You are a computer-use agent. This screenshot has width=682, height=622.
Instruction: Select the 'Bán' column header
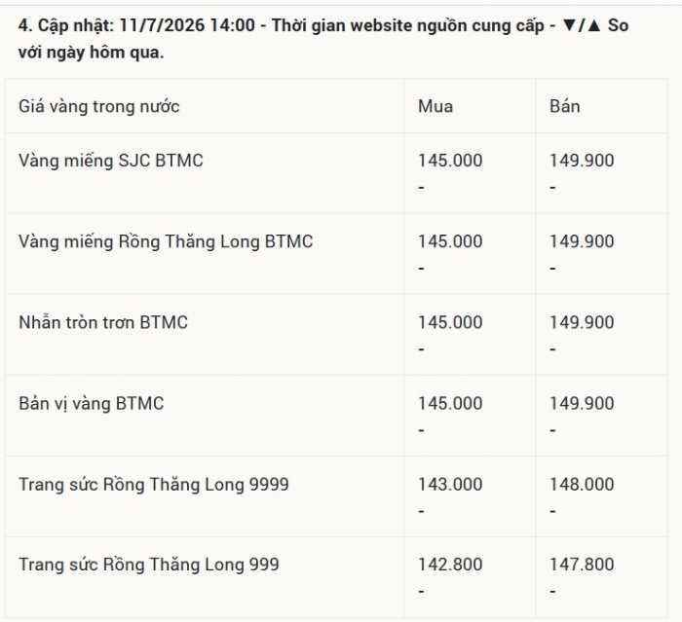(564, 106)
